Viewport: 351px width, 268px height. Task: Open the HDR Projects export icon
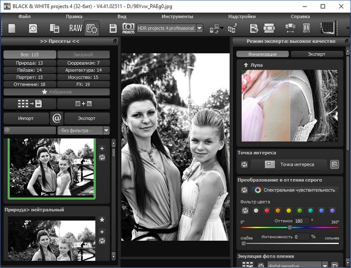128,28
